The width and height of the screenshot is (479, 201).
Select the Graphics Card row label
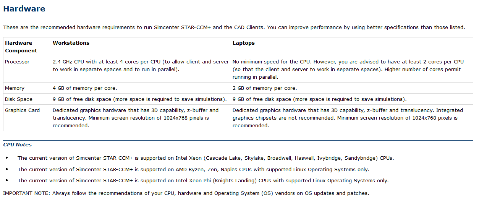[22, 110]
